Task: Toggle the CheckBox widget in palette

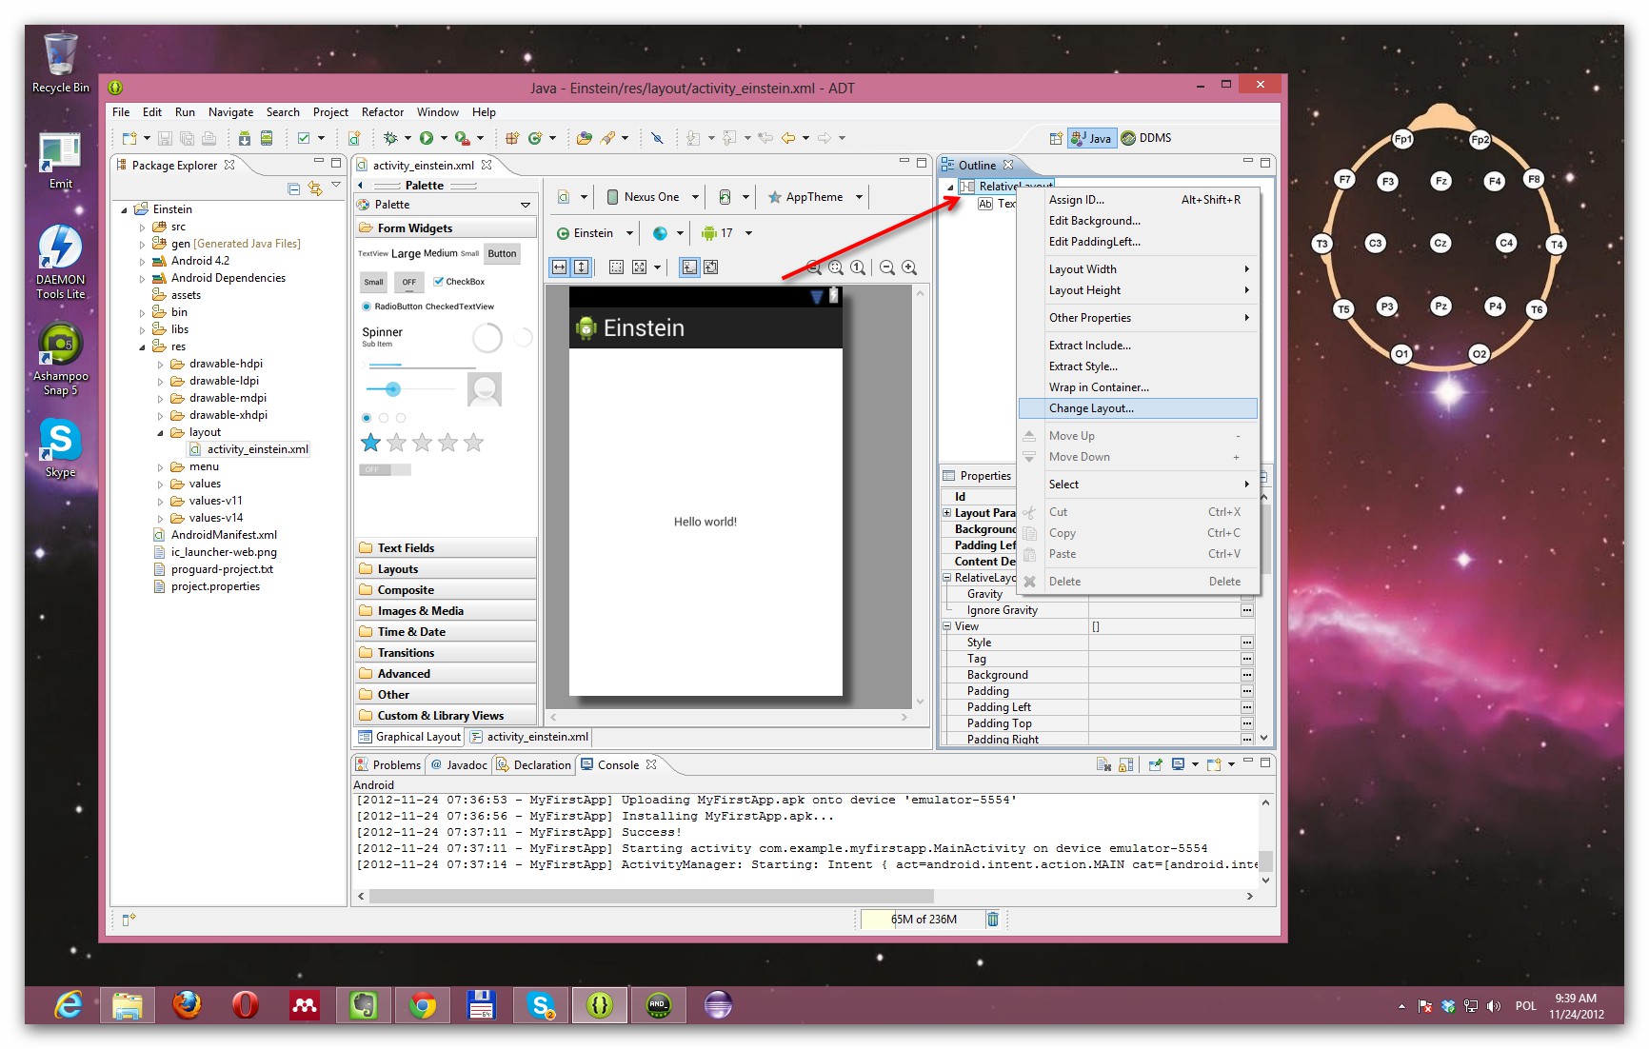Action: [459, 282]
